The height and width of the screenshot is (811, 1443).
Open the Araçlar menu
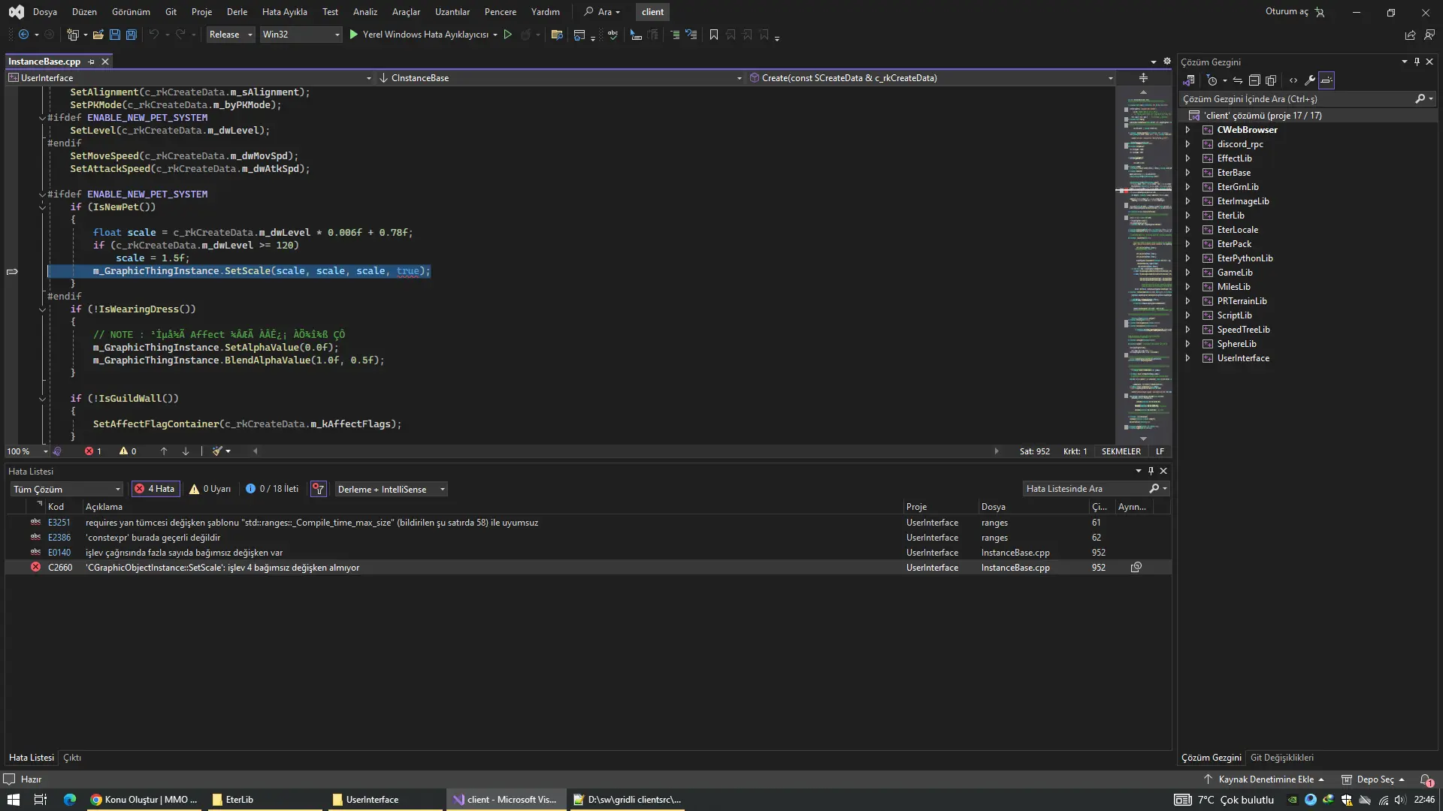click(x=406, y=12)
